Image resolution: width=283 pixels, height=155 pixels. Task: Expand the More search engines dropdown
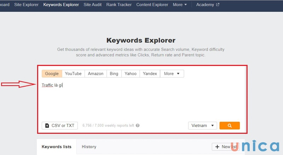coord(172,74)
